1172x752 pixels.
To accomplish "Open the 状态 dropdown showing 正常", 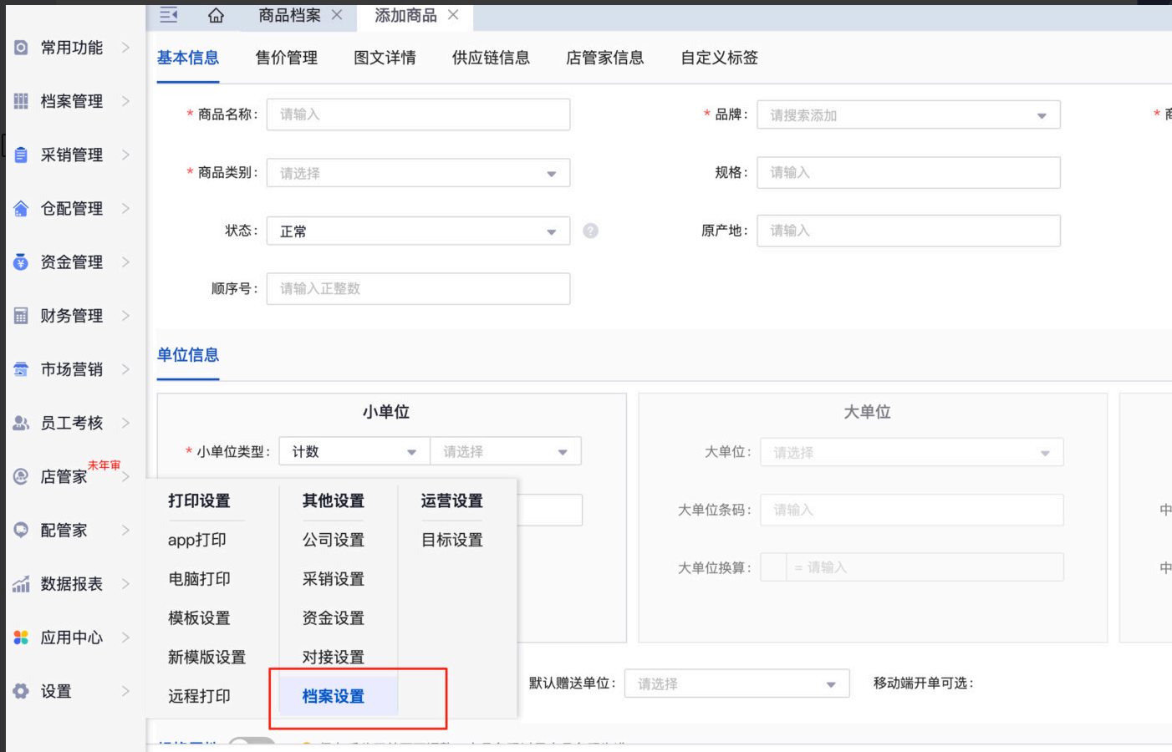I will tap(418, 231).
